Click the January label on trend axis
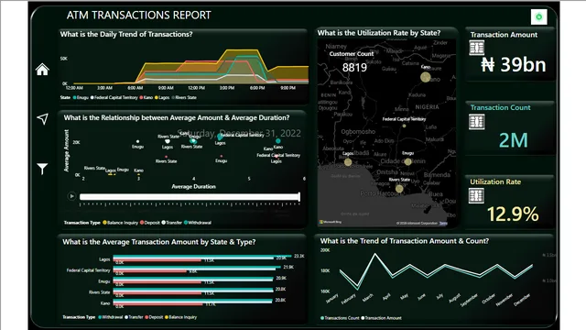Screen dimensions: 586x330 (331, 299)
